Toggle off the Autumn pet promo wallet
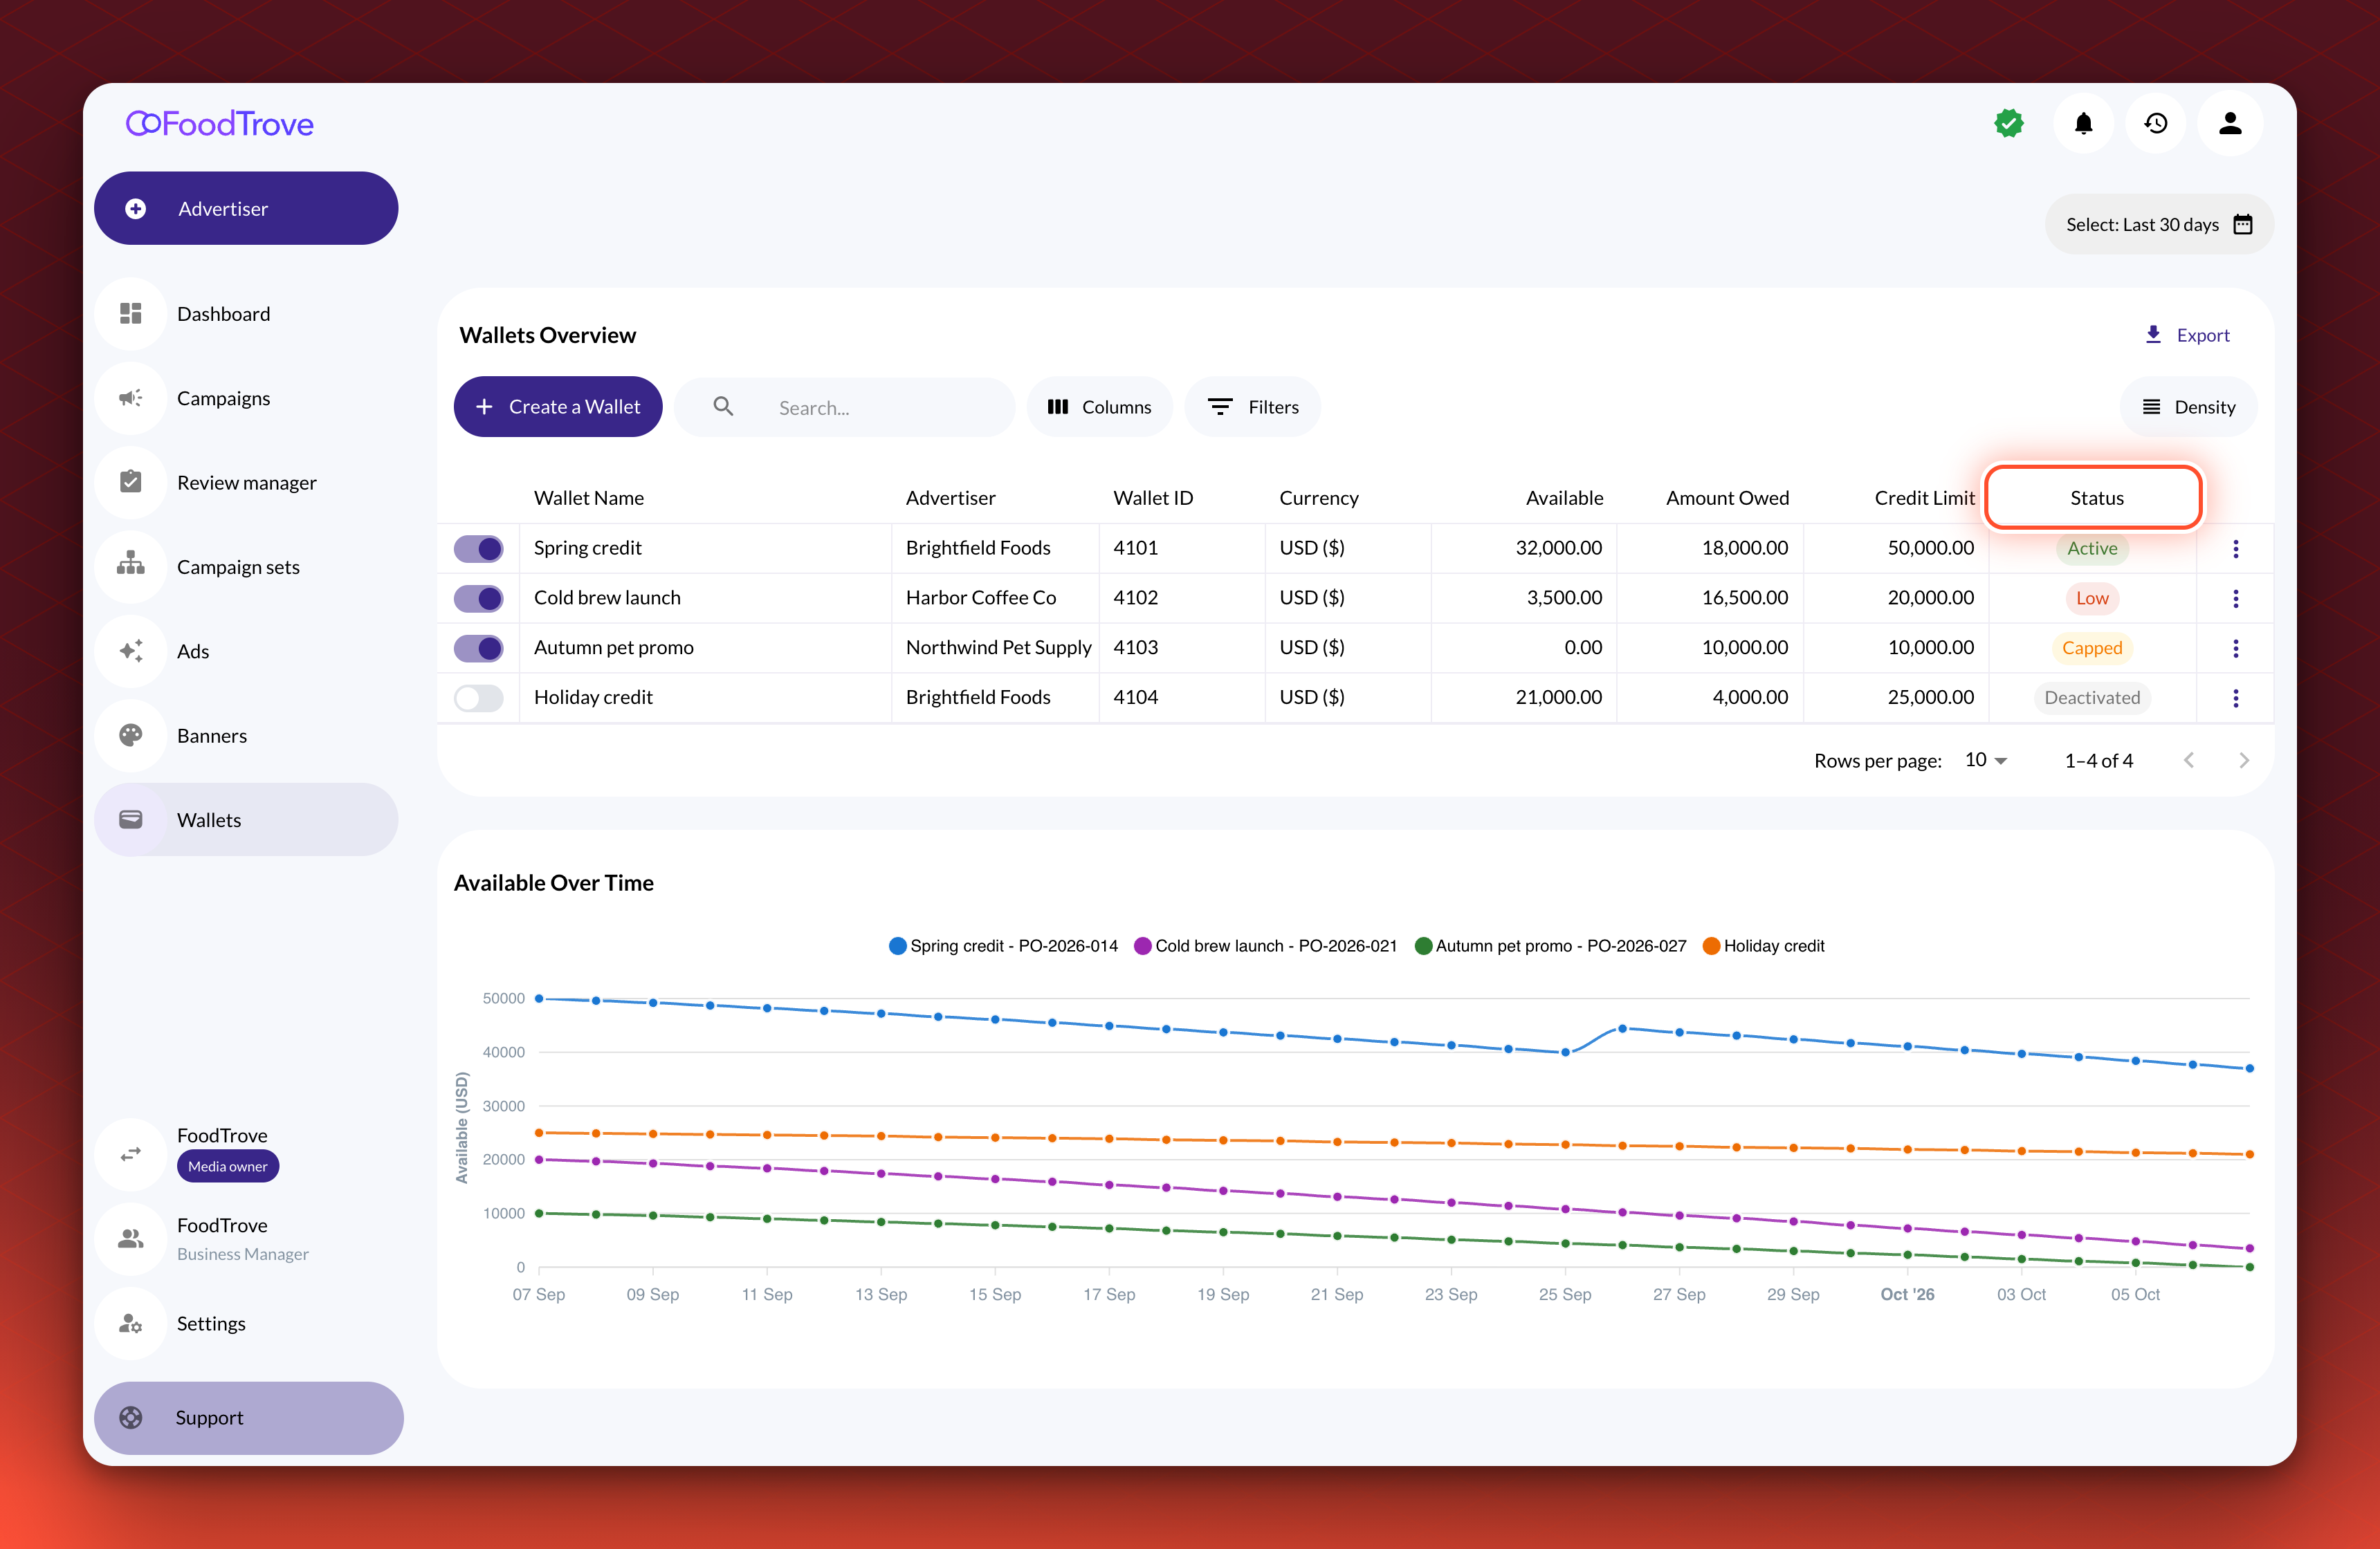 (479, 649)
